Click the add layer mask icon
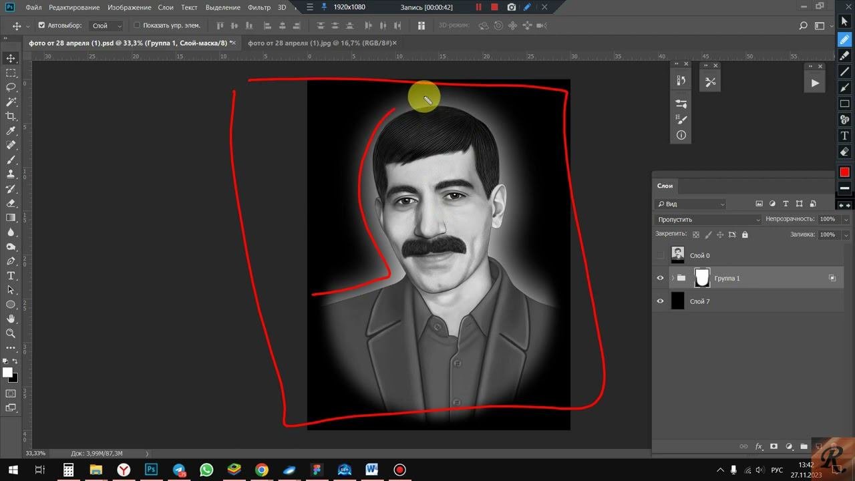The image size is (855, 481). (x=774, y=446)
